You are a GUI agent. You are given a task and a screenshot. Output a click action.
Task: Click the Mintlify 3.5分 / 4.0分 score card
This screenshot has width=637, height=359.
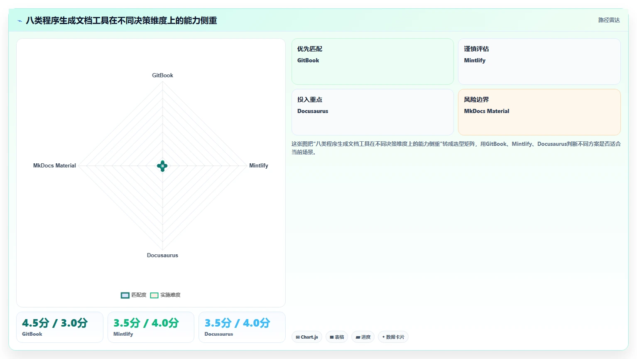point(151,327)
